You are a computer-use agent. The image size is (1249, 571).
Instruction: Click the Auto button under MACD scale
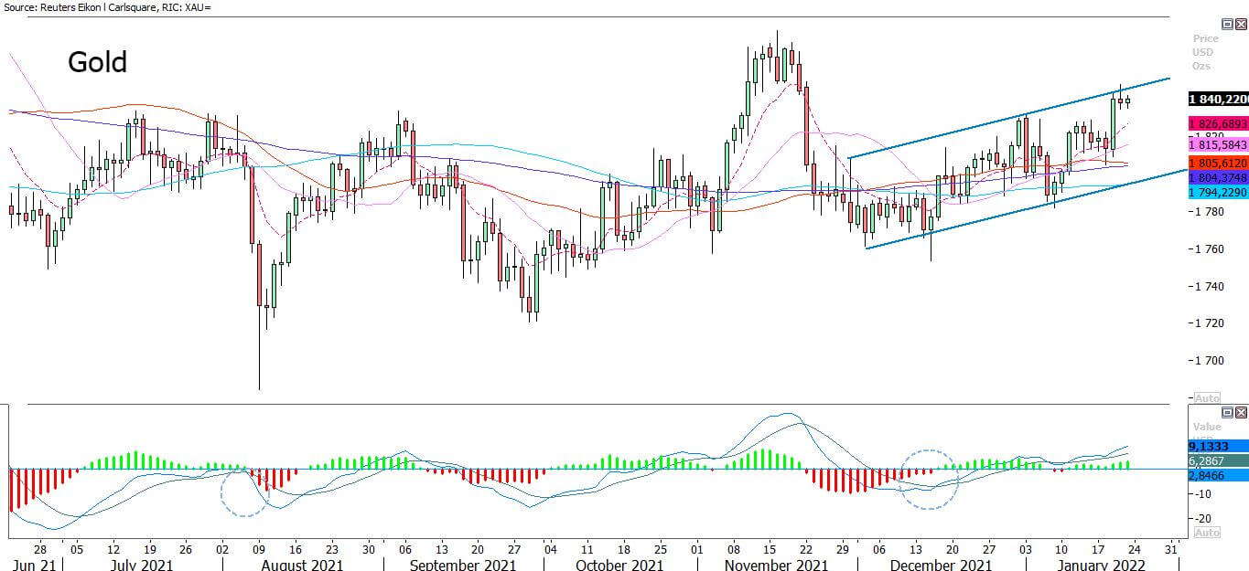click(x=1207, y=533)
